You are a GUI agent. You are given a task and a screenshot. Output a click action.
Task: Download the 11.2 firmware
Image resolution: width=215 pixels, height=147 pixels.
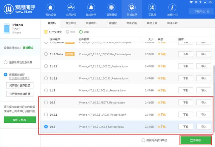coord(186,90)
